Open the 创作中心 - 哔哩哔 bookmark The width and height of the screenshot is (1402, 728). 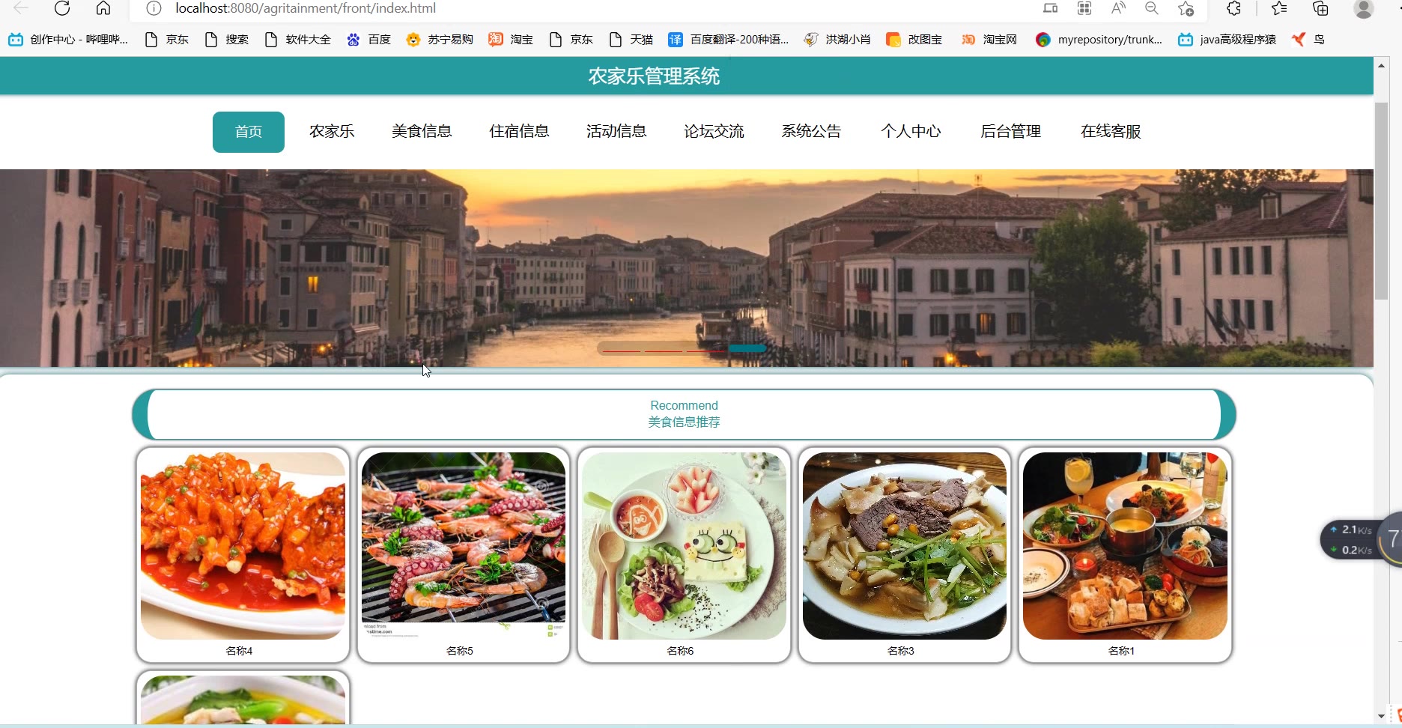point(68,40)
